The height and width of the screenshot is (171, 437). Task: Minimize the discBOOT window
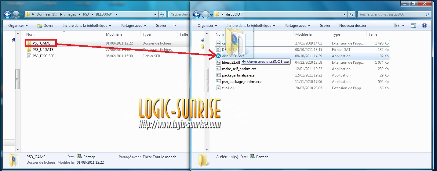click(x=405, y=3)
